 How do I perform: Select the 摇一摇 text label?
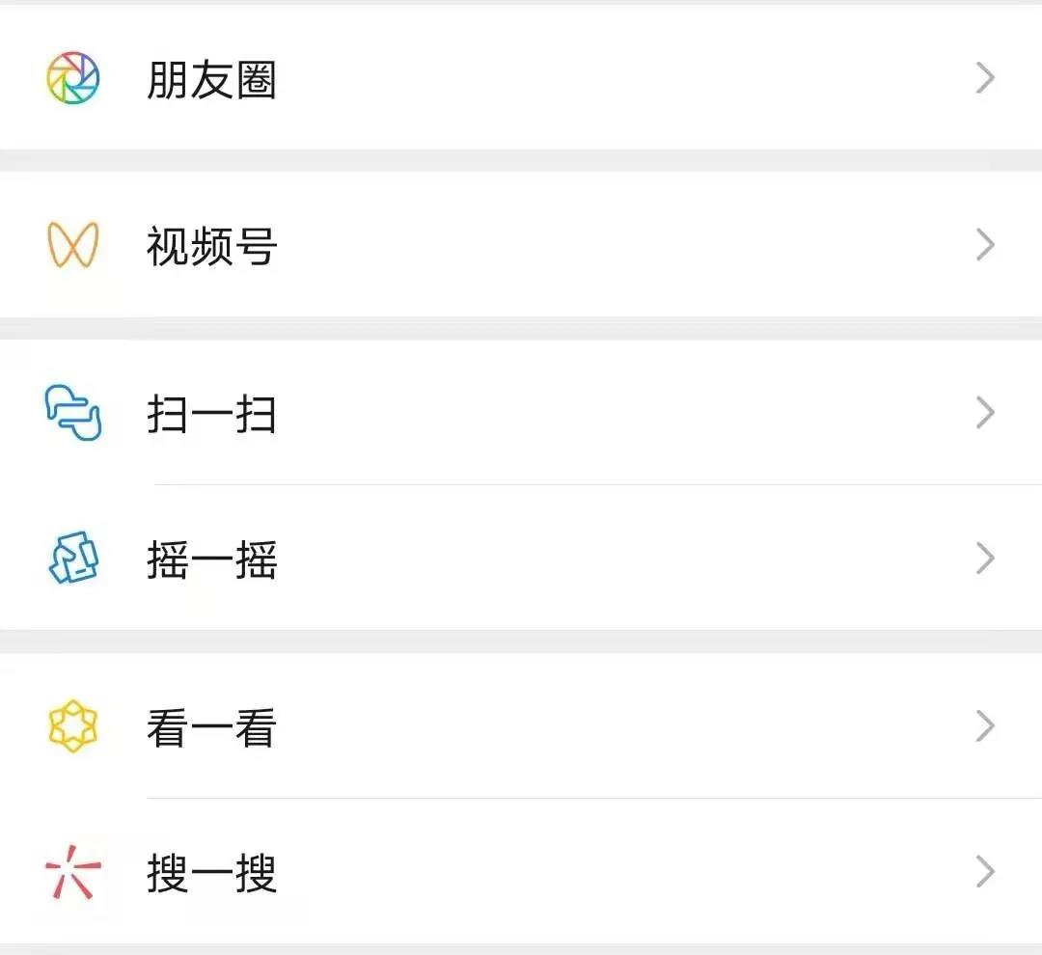(x=211, y=559)
